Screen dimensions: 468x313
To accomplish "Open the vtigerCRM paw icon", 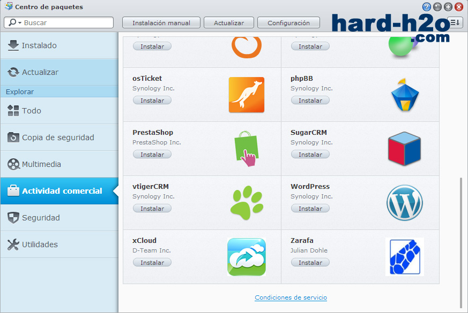I will coord(247,203).
